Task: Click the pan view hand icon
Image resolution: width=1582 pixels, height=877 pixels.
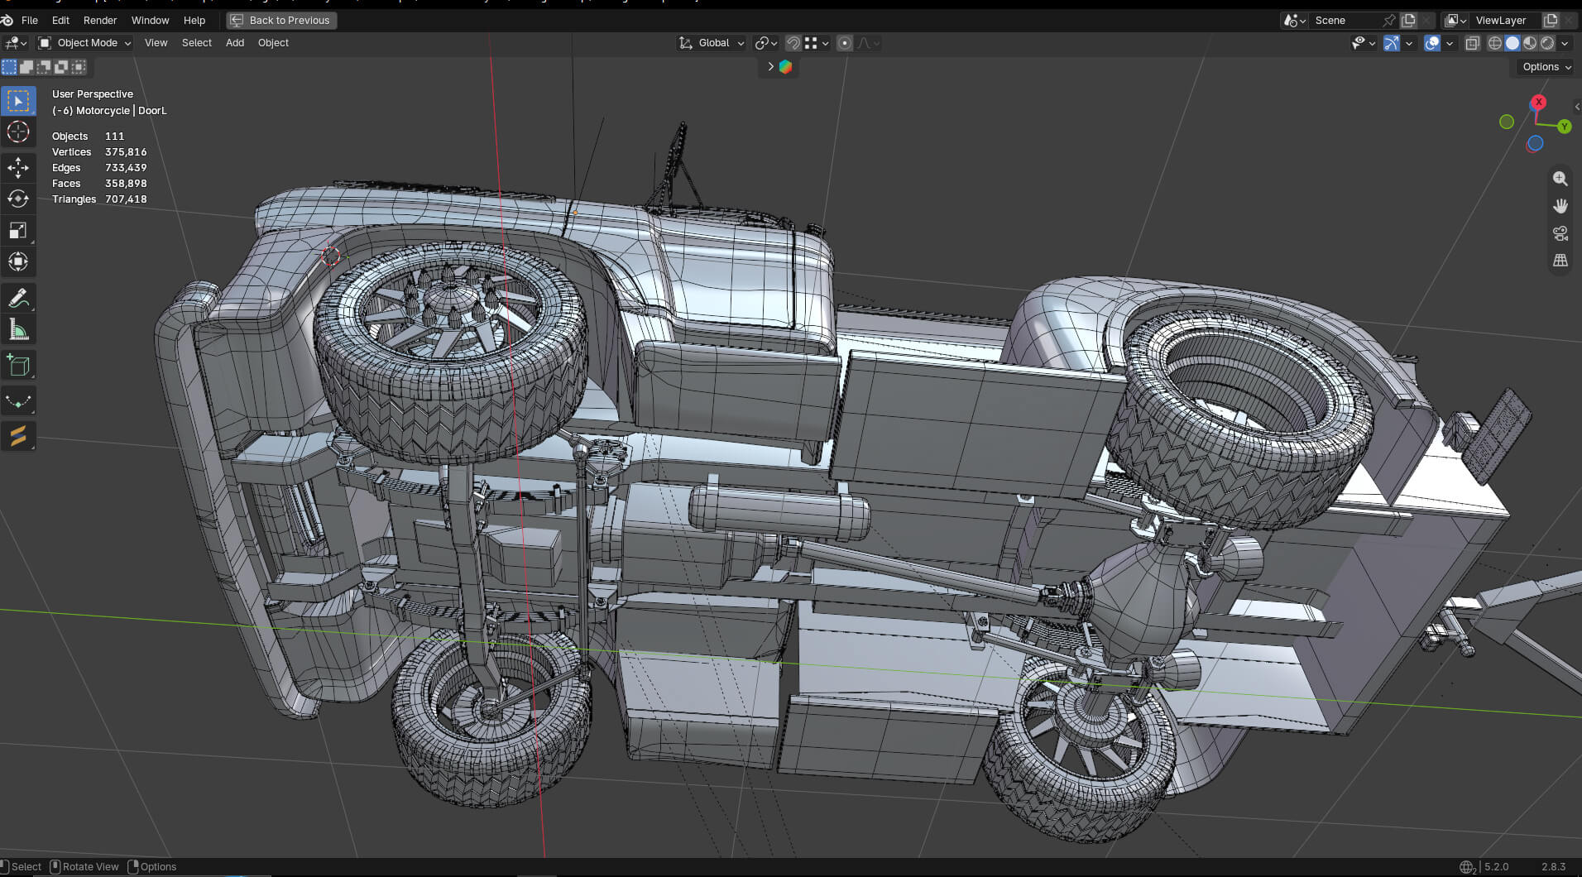Action: click(x=1560, y=206)
